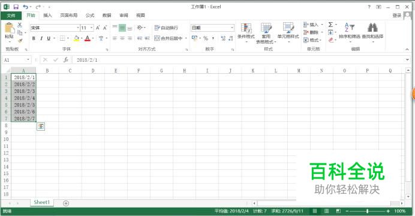This screenshot has height=216, width=415.
Task: Toggle Italic formatting
Action: click(41, 38)
